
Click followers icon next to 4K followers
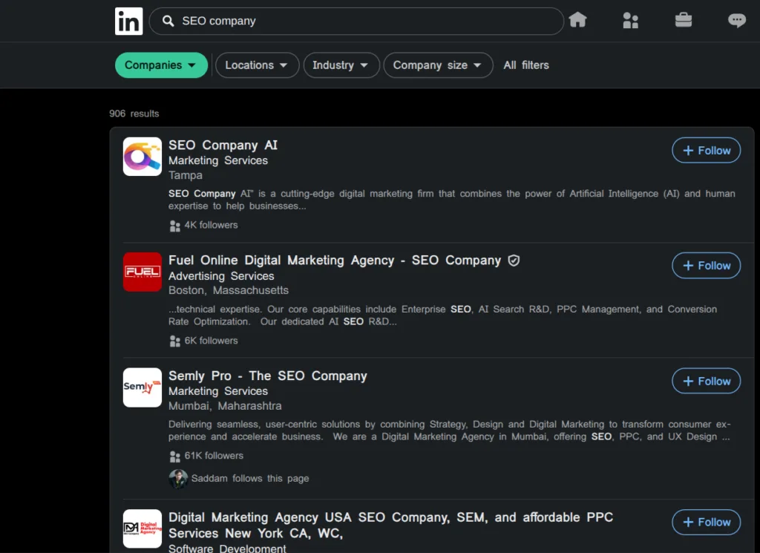[x=175, y=226]
